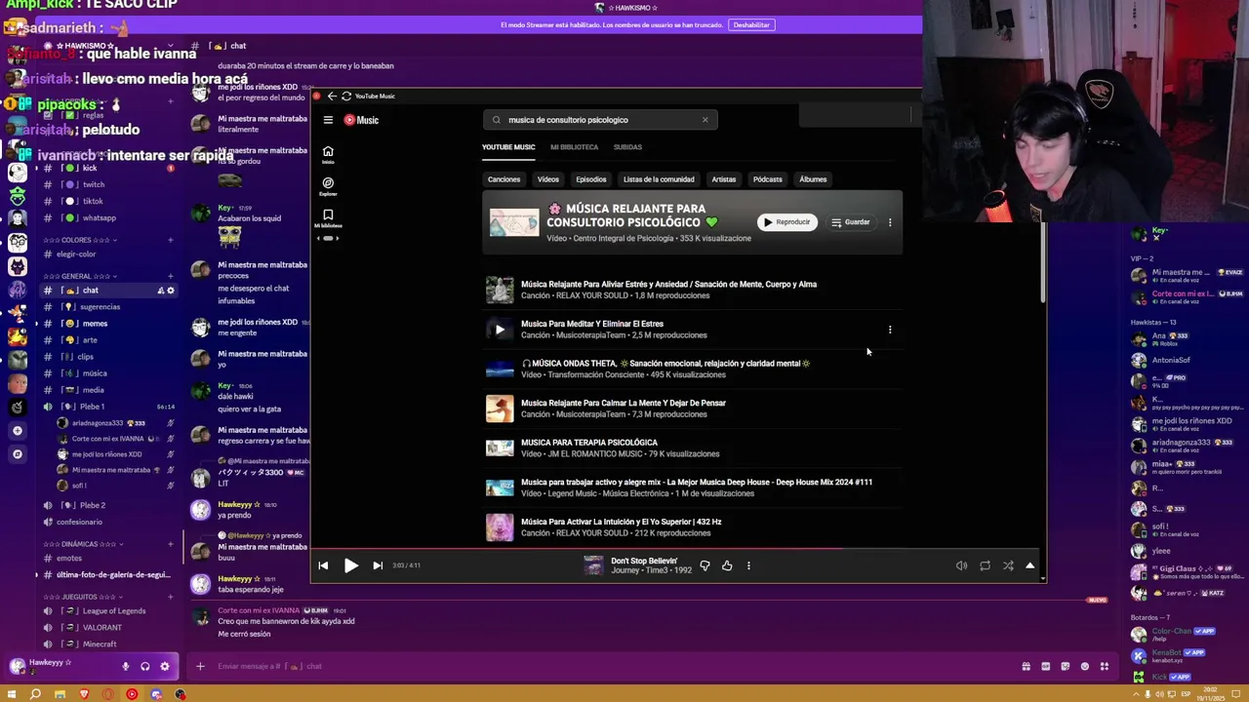Toggle shuffle in player bar
This screenshot has height=702, width=1249.
(1008, 565)
